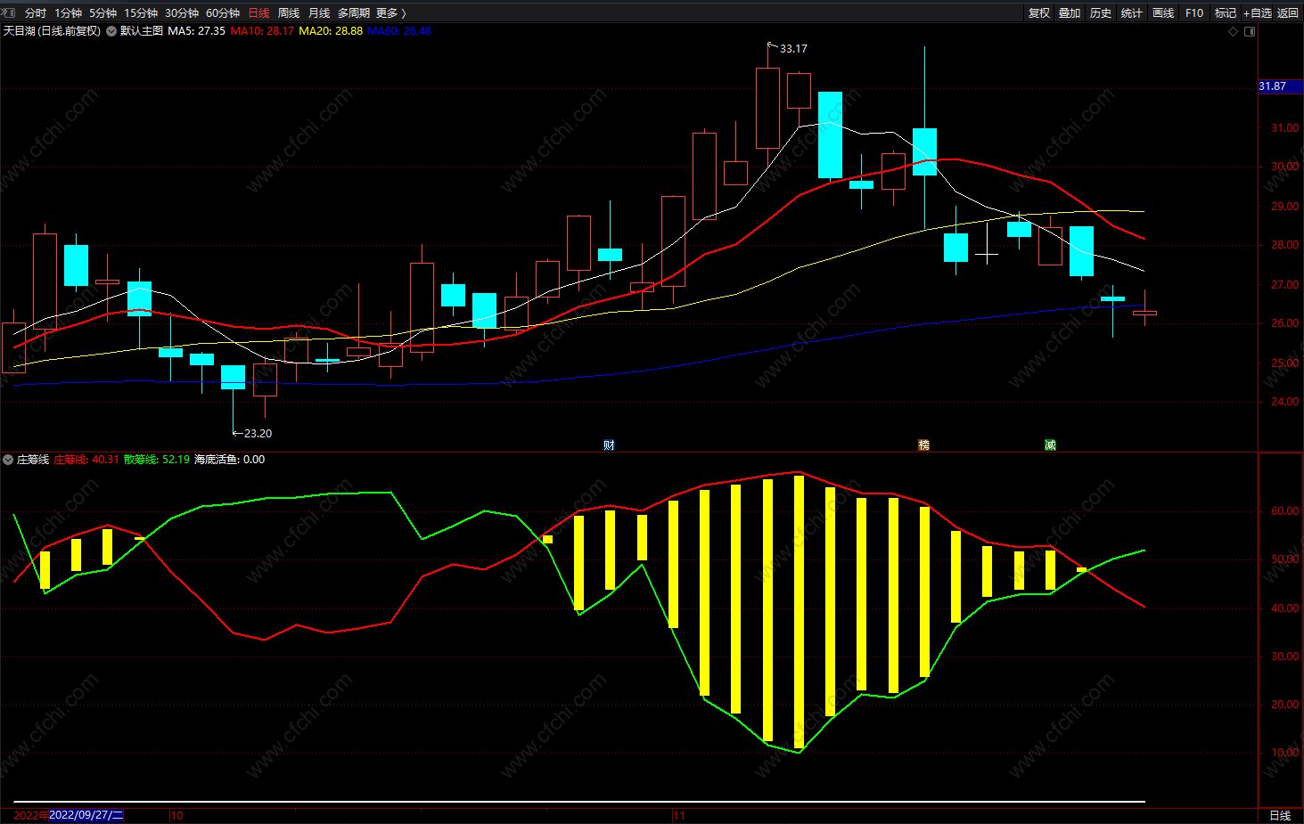Click the 海底活鱼: 0.00 value label
The height and width of the screenshot is (824, 1304).
tap(229, 460)
